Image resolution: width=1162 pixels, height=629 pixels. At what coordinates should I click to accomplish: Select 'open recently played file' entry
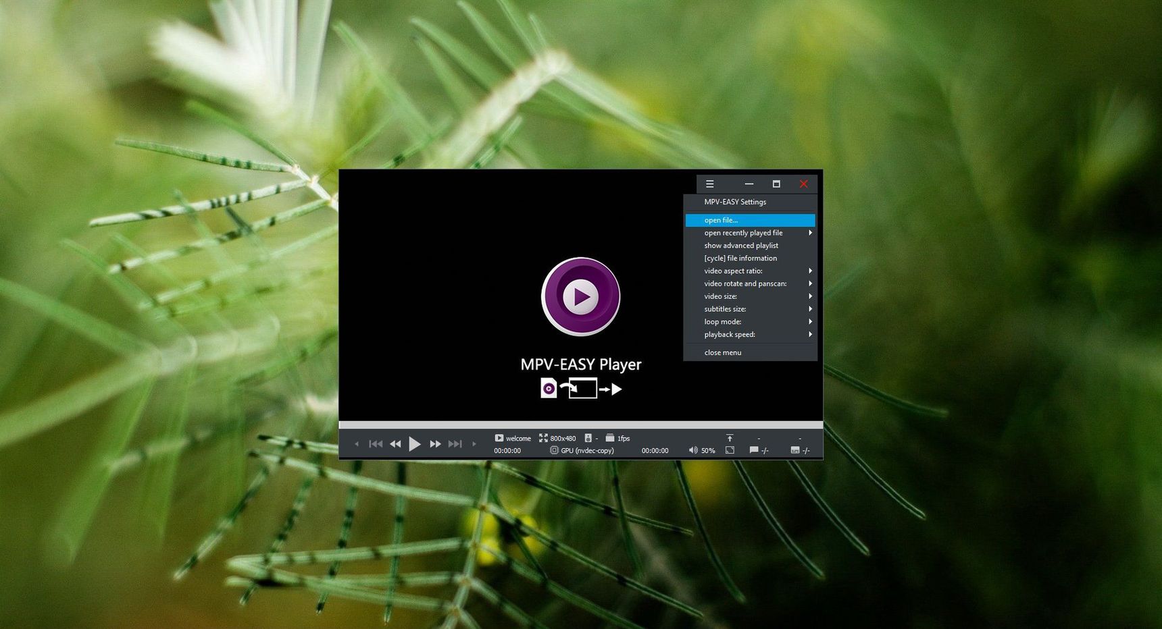(x=750, y=233)
